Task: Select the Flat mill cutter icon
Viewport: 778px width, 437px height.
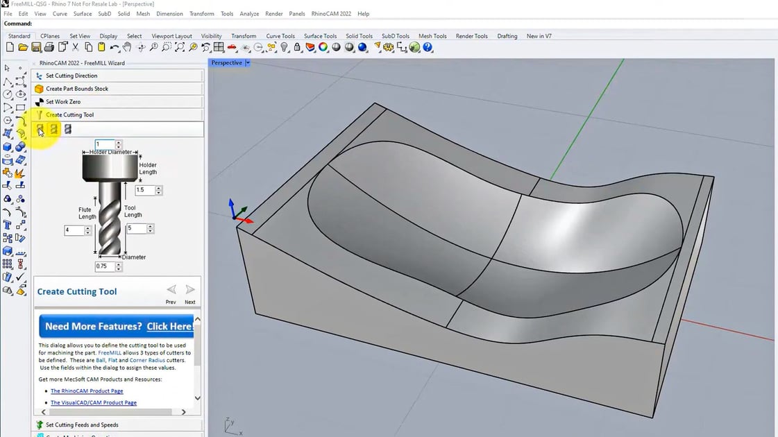Action: [54, 129]
